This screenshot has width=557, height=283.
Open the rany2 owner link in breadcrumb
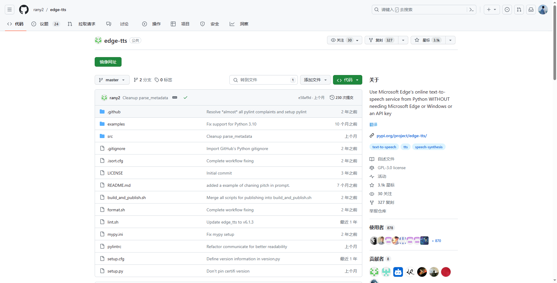[x=39, y=10]
